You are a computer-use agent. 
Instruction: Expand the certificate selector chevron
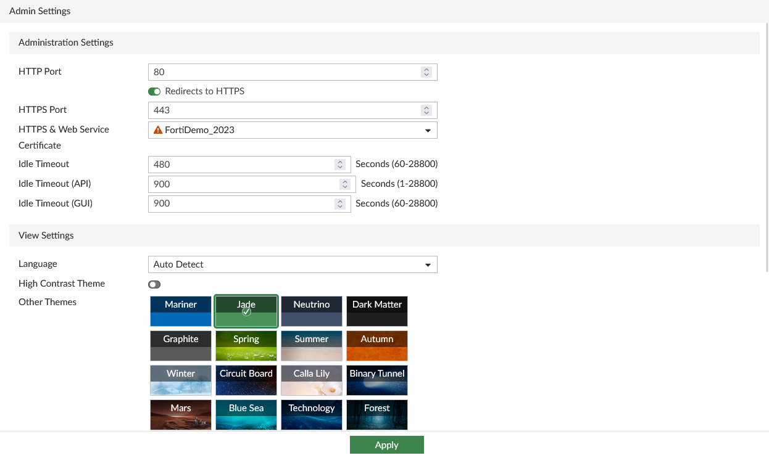tap(428, 130)
